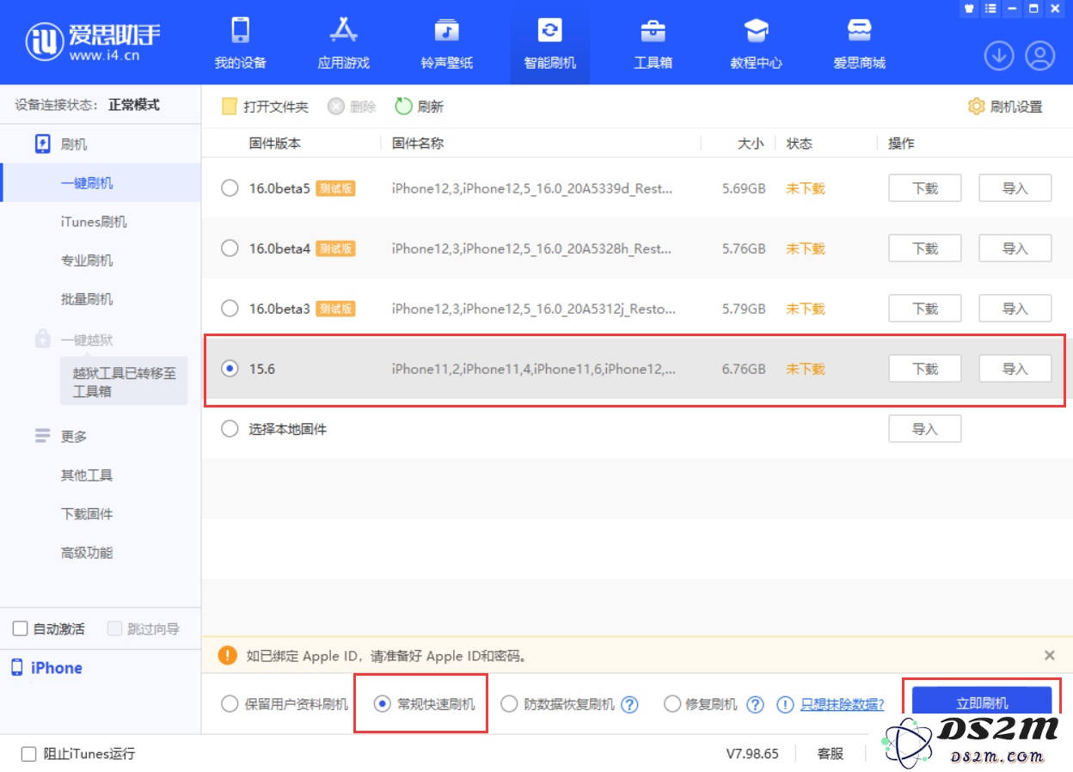
Task: Select the 智能刷机 tab
Action: pos(550,43)
